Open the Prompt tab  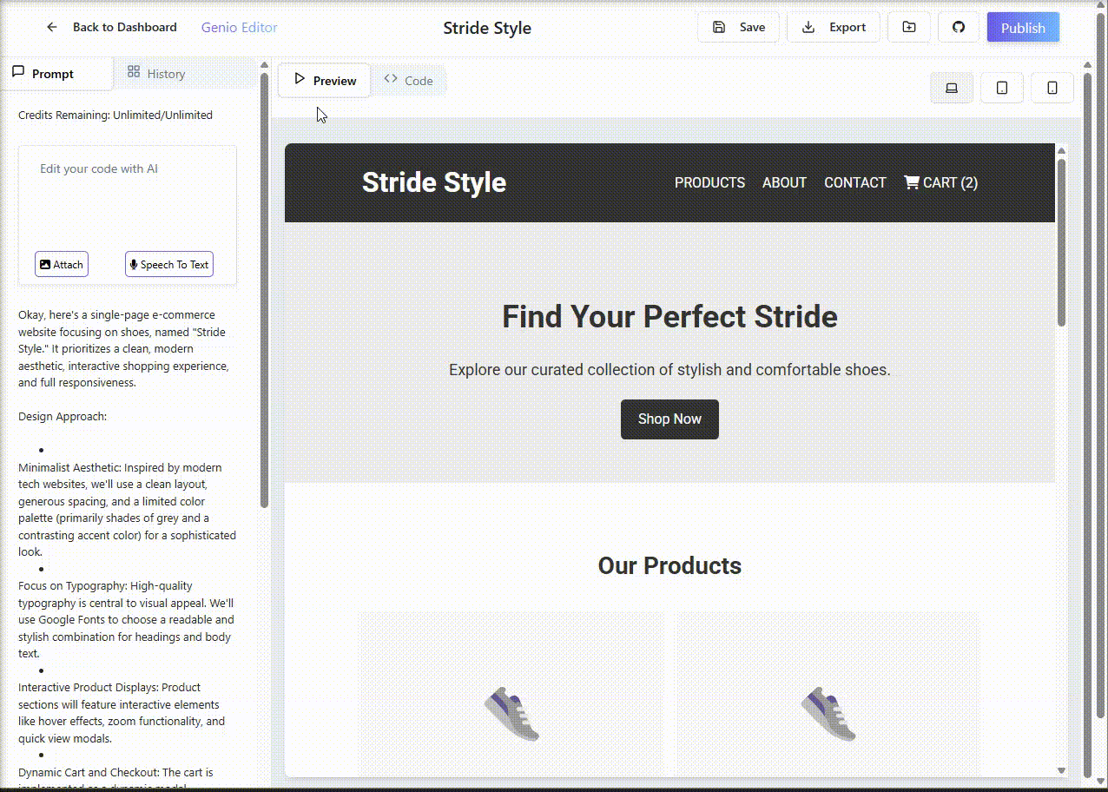pyautogui.click(x=54, y=74)
